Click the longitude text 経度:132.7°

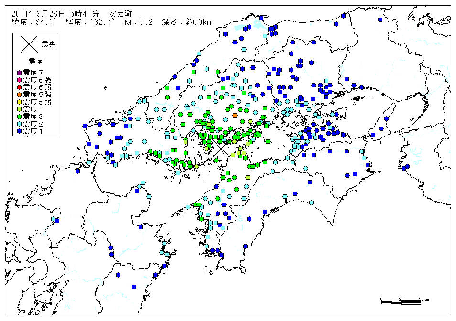click(89, 22)
